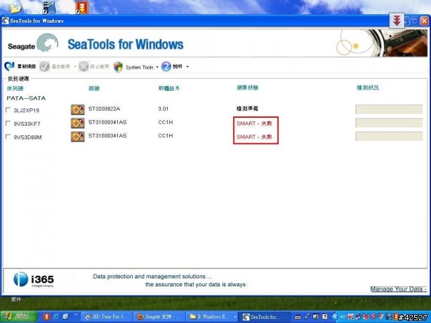Open the basic test dropdown arrow
The width and height of the screenshot is (431, 323).
tap(75, 67)
